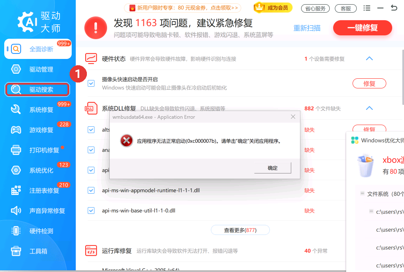Click the 声音异常修复 speaker icon
The height and width of the screenshot is (272, 404).
[16, 211]
